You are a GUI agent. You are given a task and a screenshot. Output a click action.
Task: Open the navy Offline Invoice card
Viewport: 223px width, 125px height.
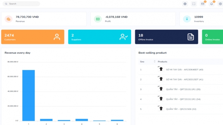coord(166,37)
